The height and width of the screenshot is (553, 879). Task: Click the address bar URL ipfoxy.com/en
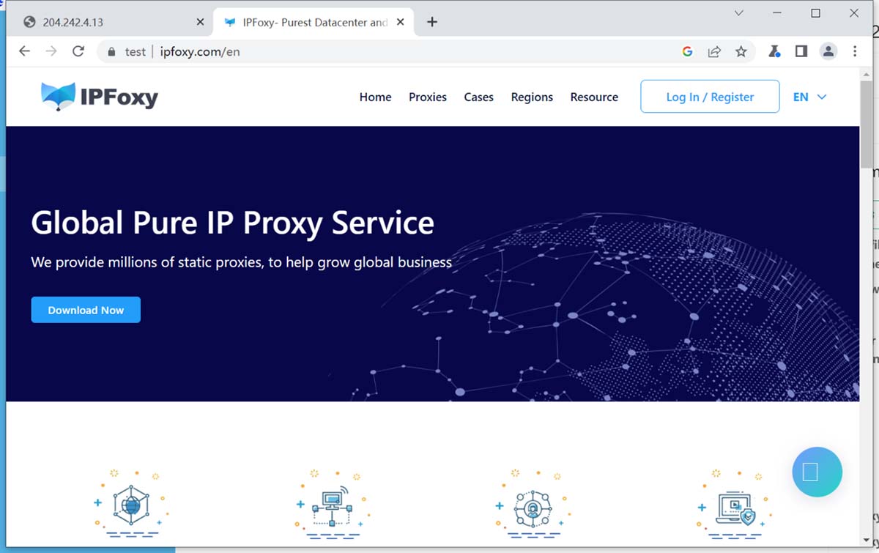point(200,52)
